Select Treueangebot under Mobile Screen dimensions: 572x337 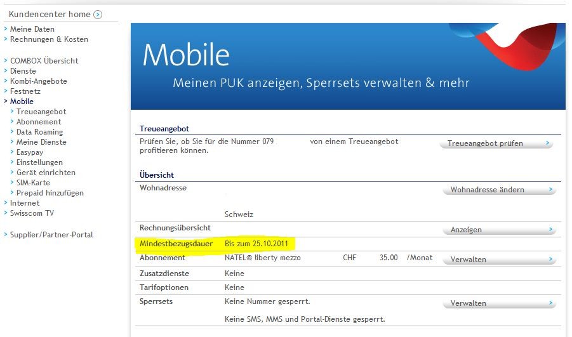coord(41,112)
